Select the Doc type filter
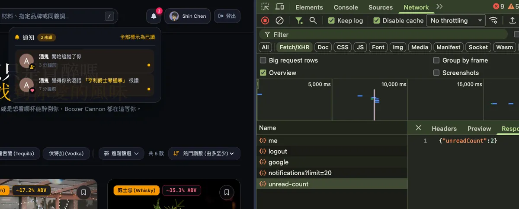The height and width of the screenshot is (209, 519). click(323, 47)
